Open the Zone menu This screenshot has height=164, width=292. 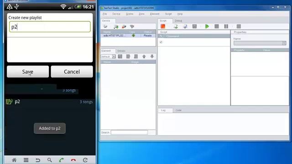(x=141, y=14)
